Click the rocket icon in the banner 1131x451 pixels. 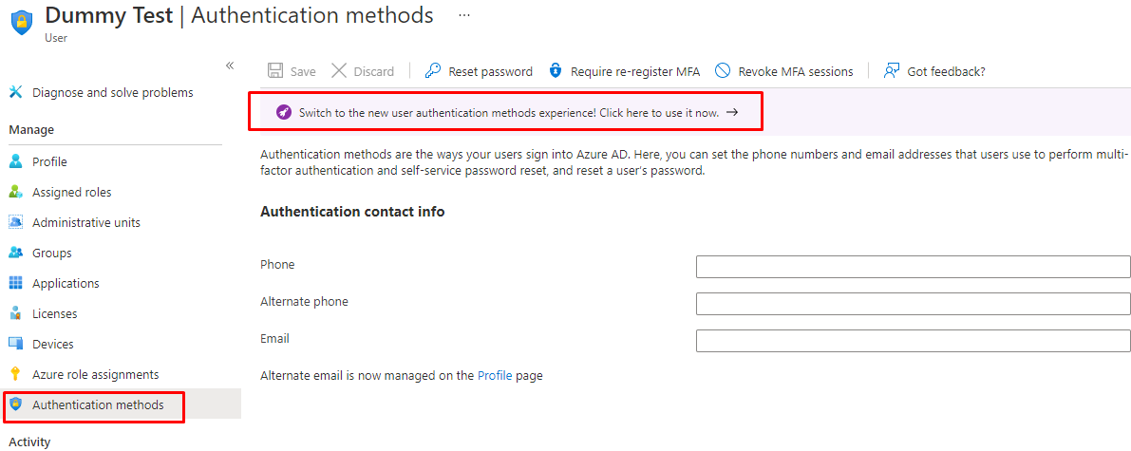(284, 112)
